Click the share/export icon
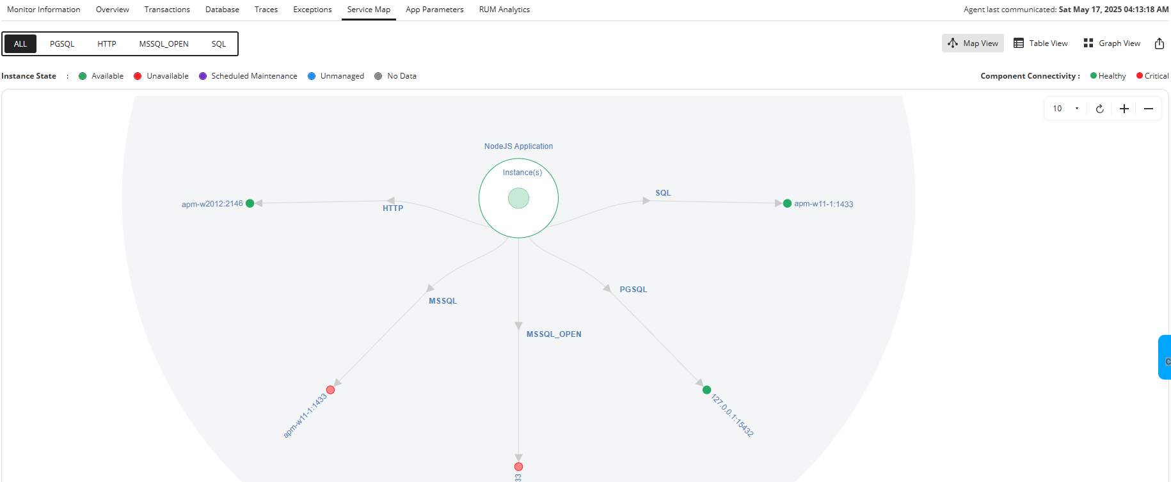This screenshot has width=1171, height=482. 1159,43
